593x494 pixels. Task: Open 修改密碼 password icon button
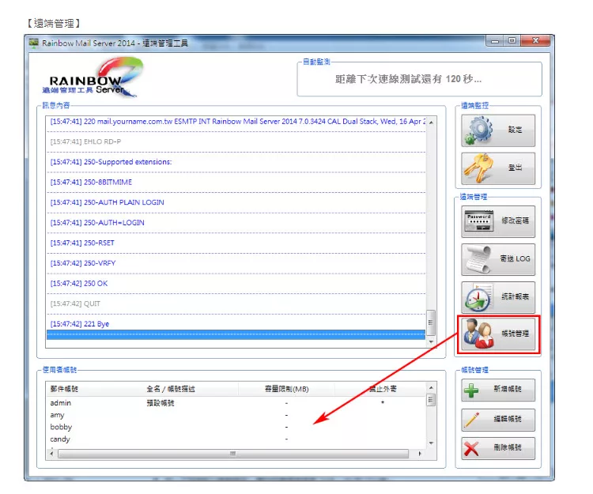click(x=478, y=222)
